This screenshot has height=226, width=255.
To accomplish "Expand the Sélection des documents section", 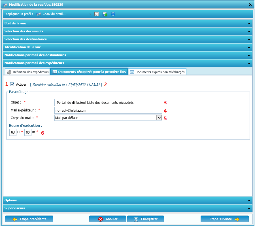I will point(127,31).
